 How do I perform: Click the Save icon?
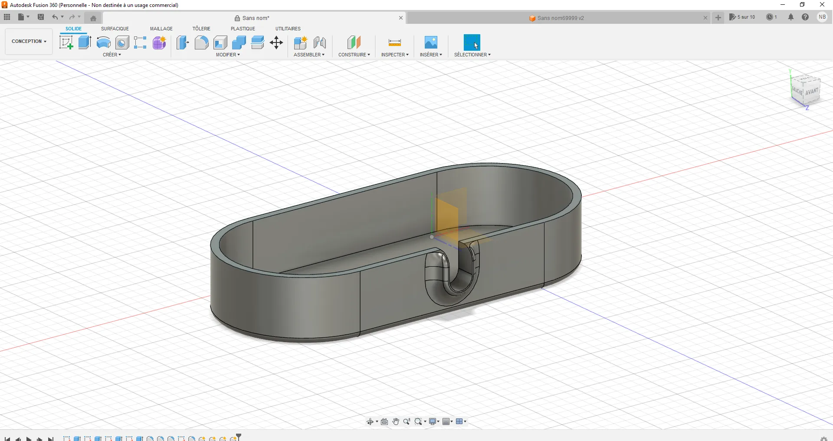(x=41, y=17)
